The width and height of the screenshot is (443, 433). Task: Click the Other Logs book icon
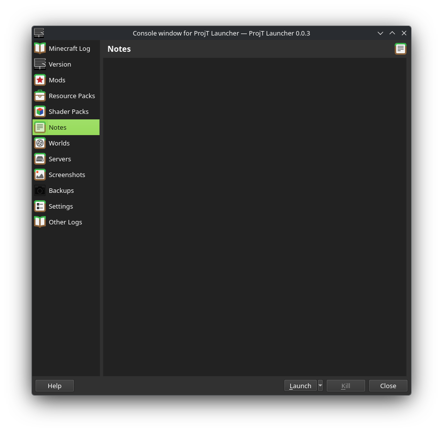click(x=39, y=222)
